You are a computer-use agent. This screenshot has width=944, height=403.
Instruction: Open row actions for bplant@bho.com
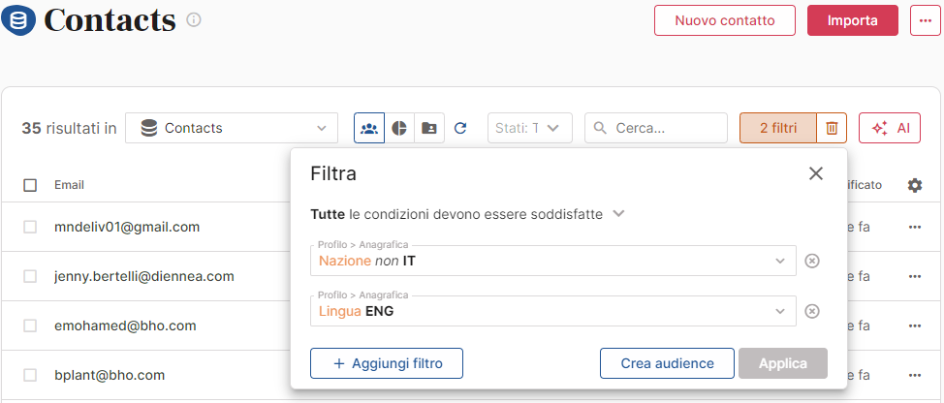click(915, 375)
